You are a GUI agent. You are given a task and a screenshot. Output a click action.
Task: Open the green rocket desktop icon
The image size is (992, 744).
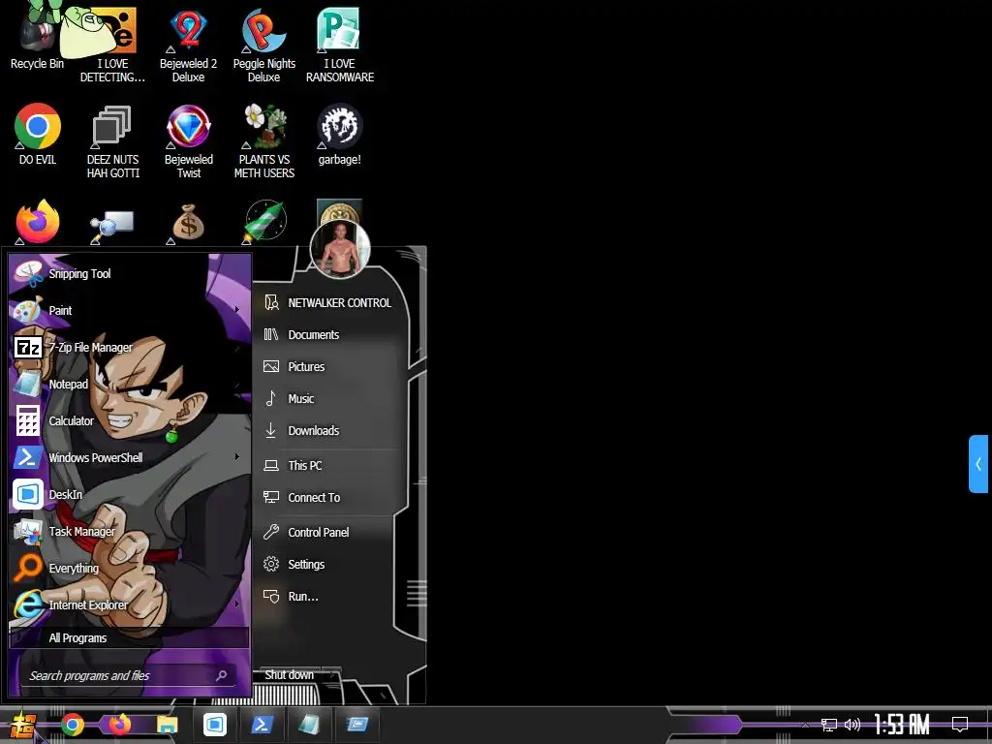[265, 222]
